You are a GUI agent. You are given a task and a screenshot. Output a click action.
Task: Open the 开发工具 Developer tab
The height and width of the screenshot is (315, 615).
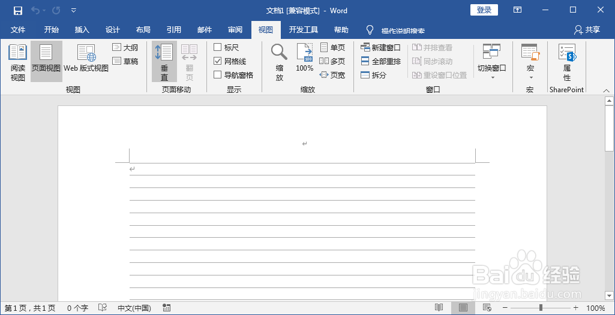pos(304,30)
